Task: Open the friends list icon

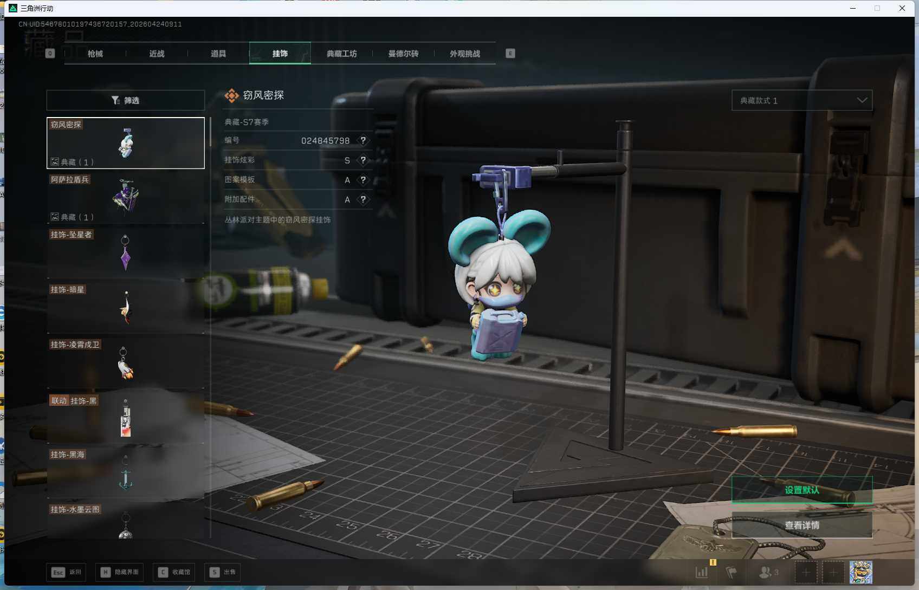Action: tap(768, 572)
